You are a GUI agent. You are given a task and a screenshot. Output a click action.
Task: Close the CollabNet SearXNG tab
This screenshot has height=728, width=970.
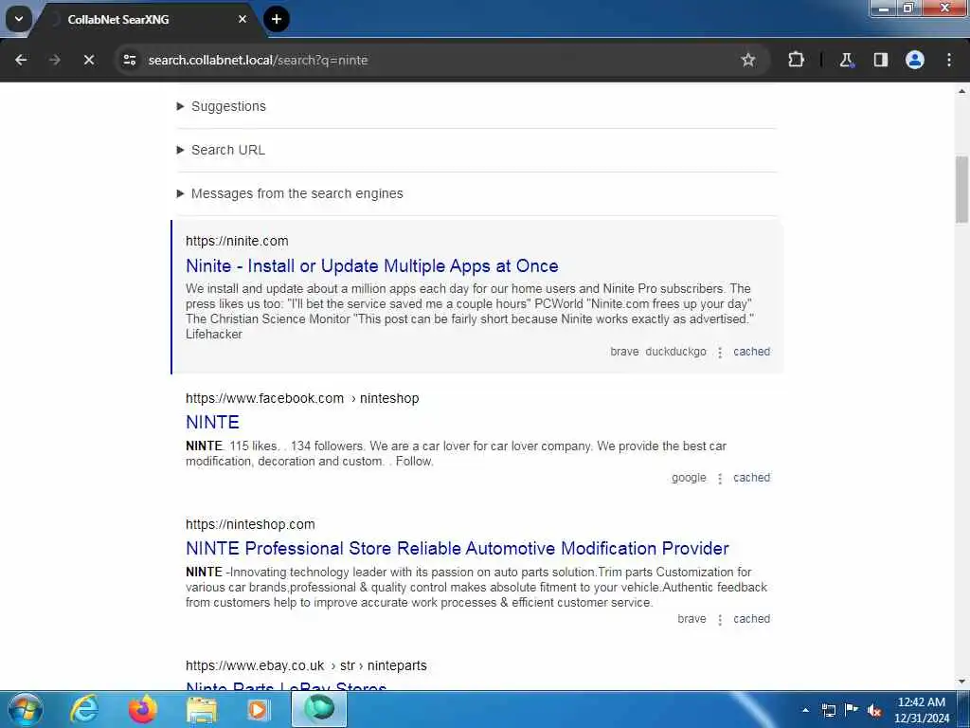242,19
